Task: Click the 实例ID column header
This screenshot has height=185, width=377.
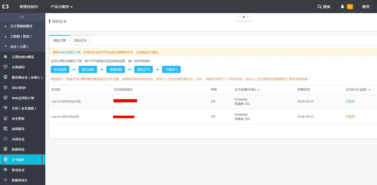Action: pyautogui.click(x=56, y=90)
